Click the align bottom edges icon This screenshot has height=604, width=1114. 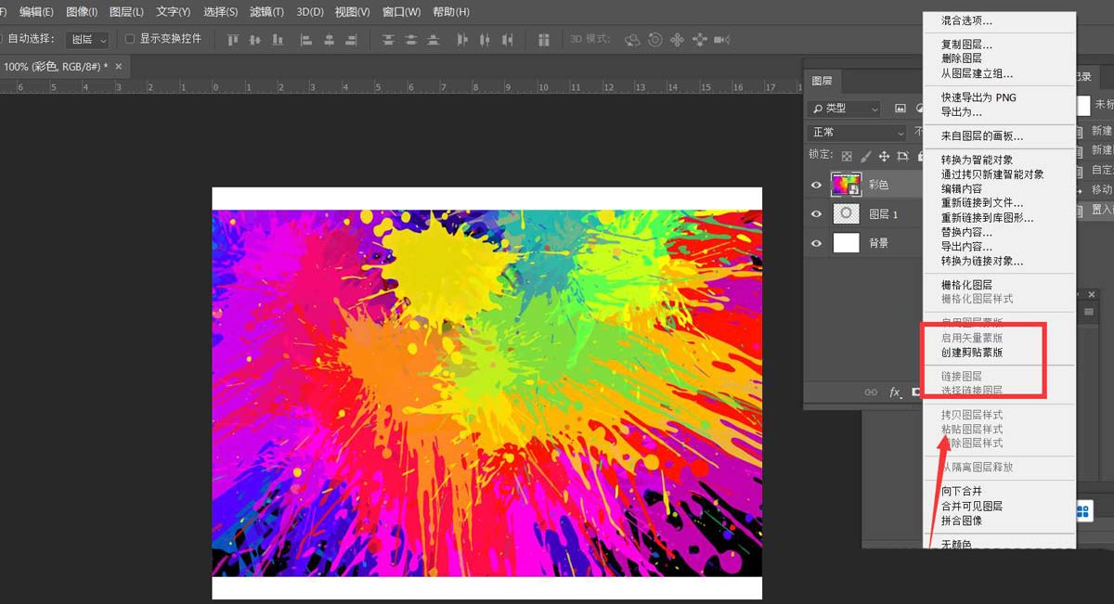coord(278,39)
